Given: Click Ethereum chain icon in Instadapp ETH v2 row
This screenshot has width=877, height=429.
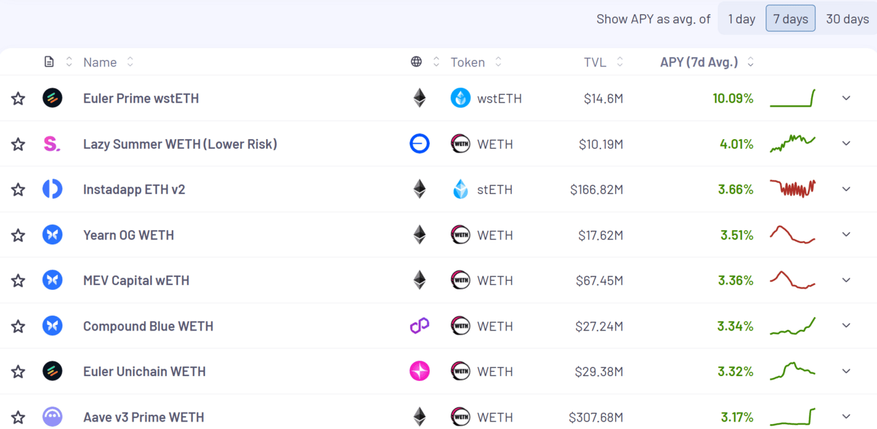Looking at the screenshot, I should (419, 189).
